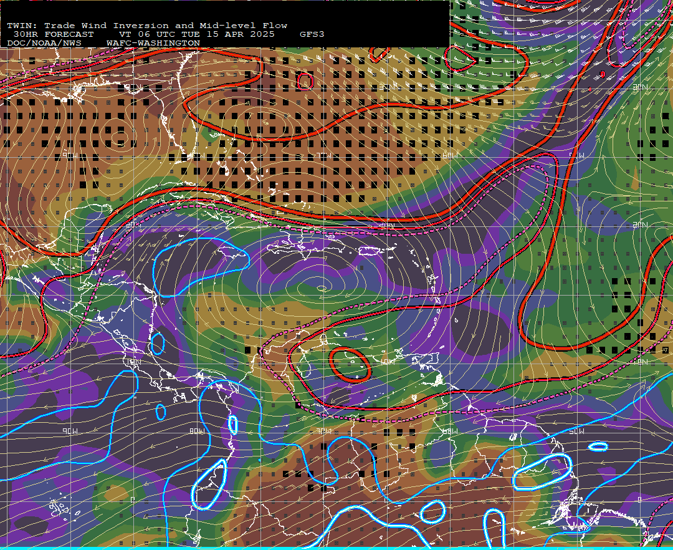
Task: Click the 80W longitude label off Ecuador's coast
Action: [x=198, y=431]
